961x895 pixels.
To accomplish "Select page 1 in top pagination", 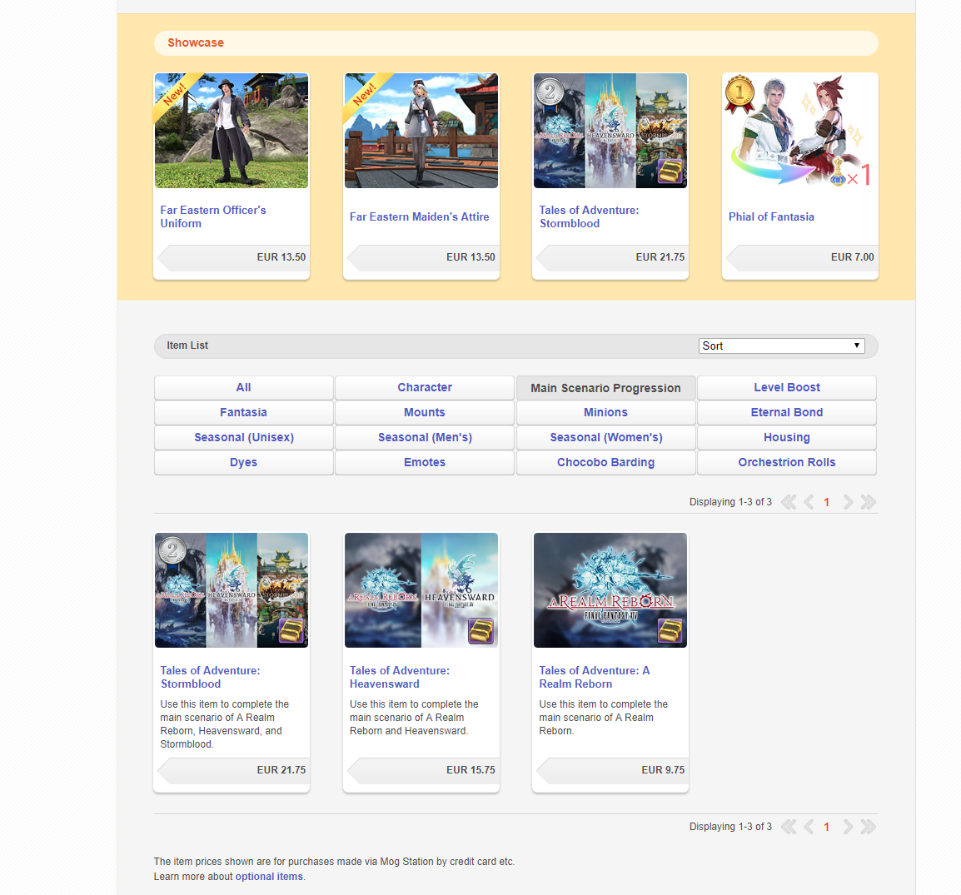I will pos(827,502).
